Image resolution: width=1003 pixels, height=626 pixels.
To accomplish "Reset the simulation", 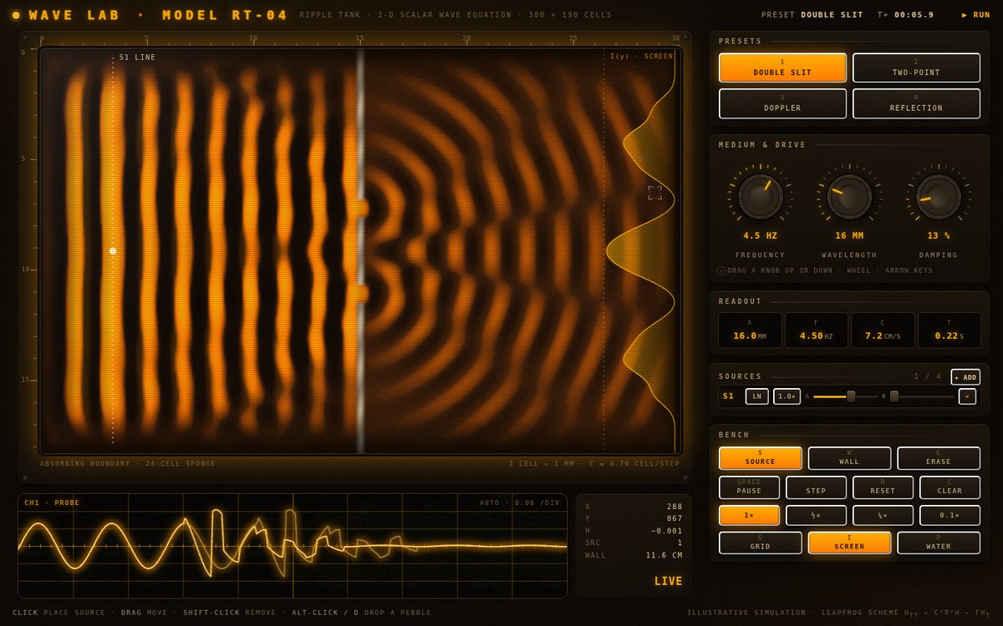I will click(883, 487).
